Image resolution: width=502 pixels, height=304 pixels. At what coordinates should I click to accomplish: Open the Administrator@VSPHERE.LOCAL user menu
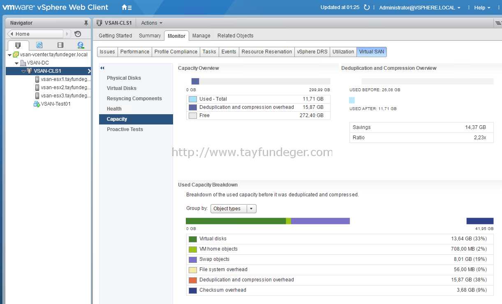(x=420, y=7)
